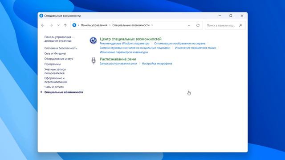
Task: Go forward with the right arrow button
Action: [51, 25]
